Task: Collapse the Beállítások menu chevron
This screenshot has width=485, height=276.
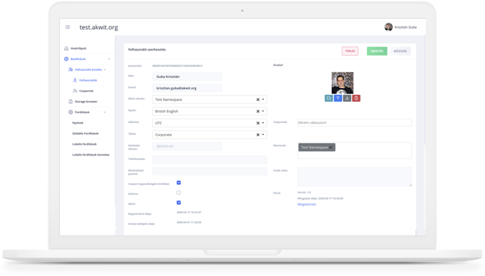Action: coord(109,59)
